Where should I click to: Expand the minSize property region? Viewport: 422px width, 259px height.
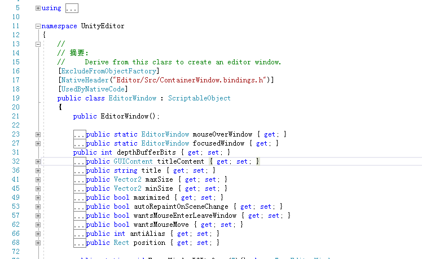pos(38,188)
